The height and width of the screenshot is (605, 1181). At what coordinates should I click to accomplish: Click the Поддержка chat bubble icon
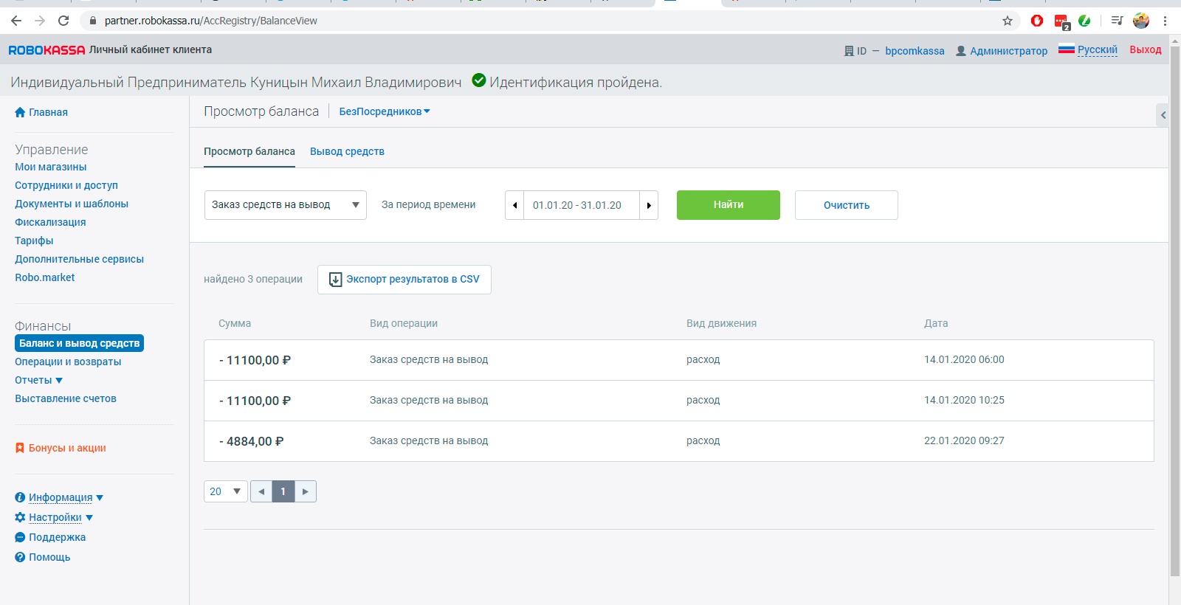(20, 537)
